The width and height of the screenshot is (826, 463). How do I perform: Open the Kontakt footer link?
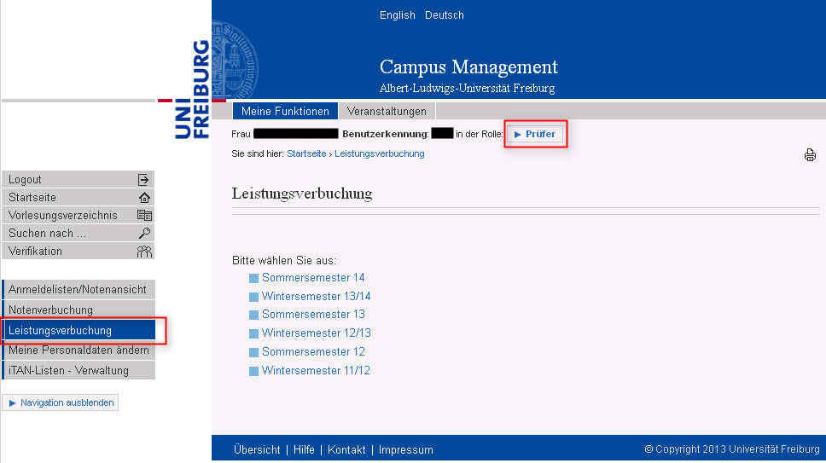pos(346,450)
